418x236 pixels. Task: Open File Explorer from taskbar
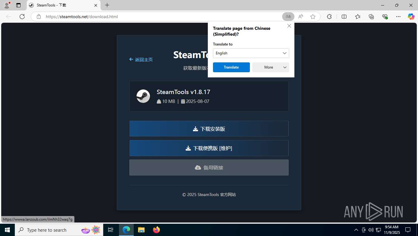pyautogui.click(x=141, y=230)
